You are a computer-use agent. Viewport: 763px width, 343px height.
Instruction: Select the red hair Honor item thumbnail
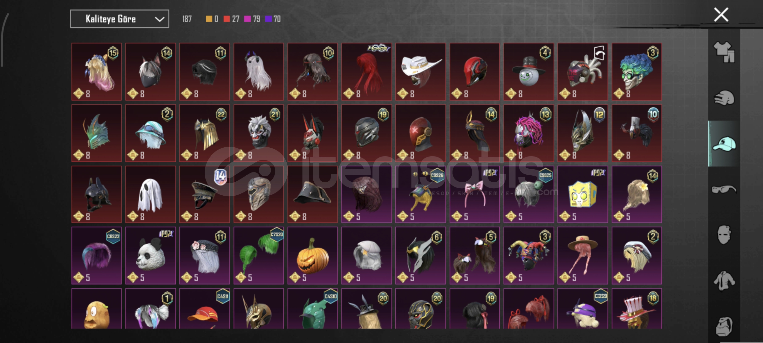(366, 72)
